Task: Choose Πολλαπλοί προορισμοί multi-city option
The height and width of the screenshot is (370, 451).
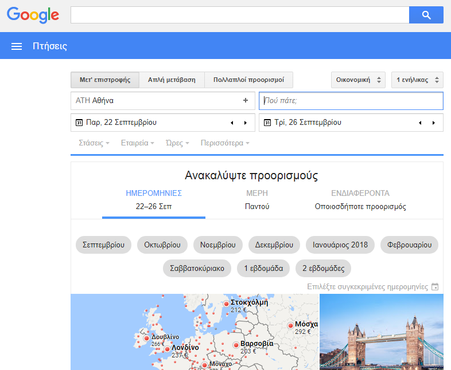Action: [x=249, y=80]
